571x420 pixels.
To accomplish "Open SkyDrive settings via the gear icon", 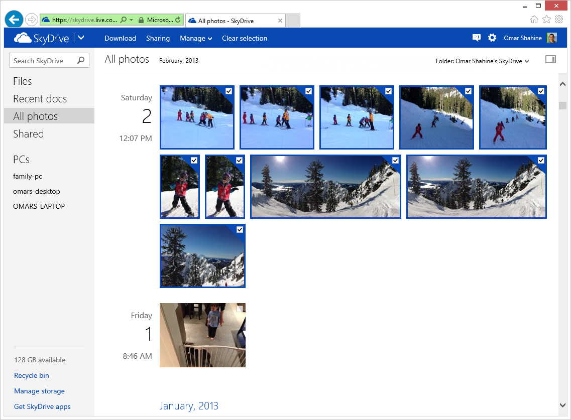I will coord(492,38).
